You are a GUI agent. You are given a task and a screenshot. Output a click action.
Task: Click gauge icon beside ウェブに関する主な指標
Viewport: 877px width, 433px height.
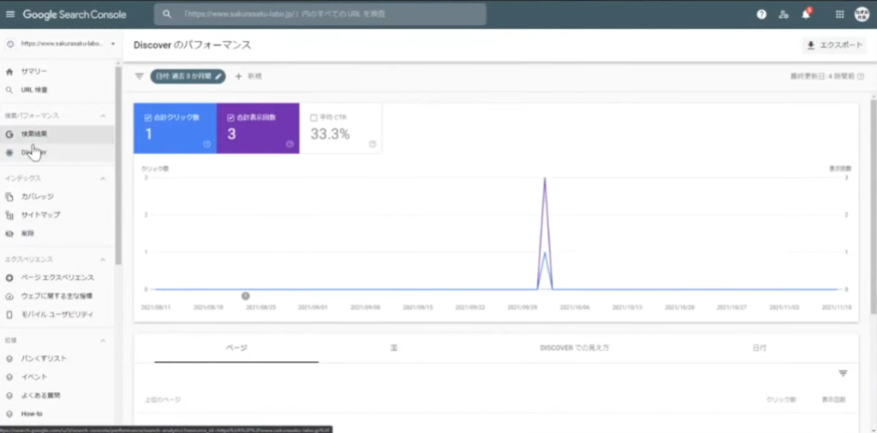point(9,296)
